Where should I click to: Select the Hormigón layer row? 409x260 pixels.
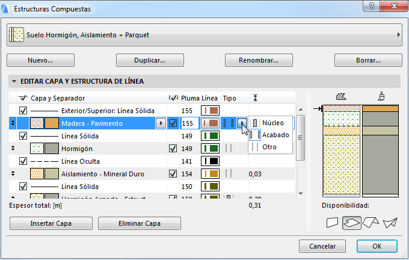[x=152, y=149]
